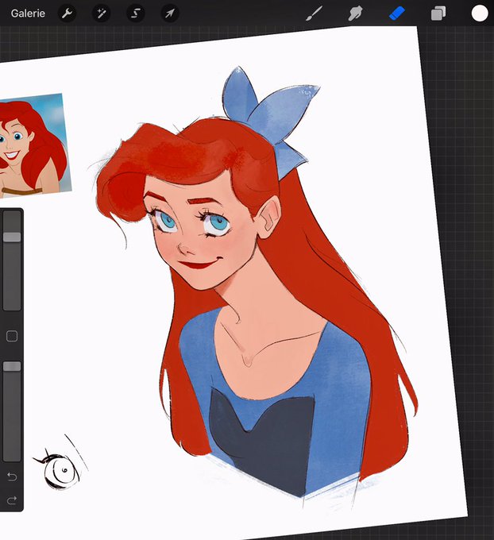Click the brush opacity slider handle
Screen dimensions: 494x540
tap(12, 366)
